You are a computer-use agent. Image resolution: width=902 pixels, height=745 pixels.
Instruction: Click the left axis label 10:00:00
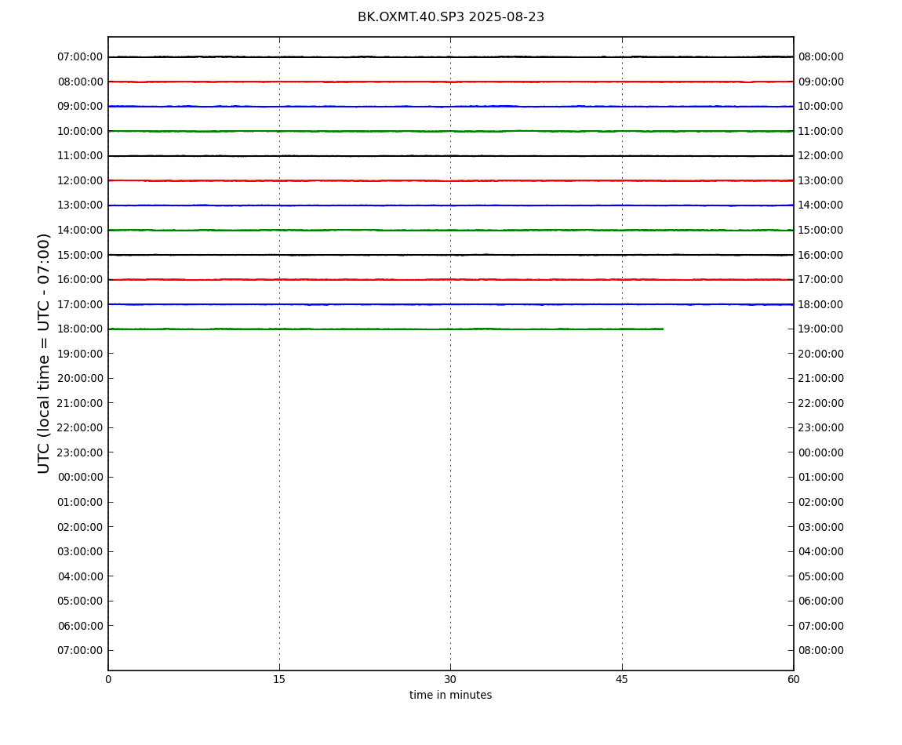click(x=80, y=131)
